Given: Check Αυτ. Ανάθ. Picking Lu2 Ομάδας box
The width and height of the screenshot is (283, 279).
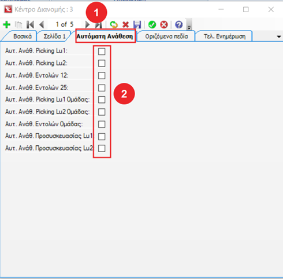Looking at the screenshot, I should (102, 112).
